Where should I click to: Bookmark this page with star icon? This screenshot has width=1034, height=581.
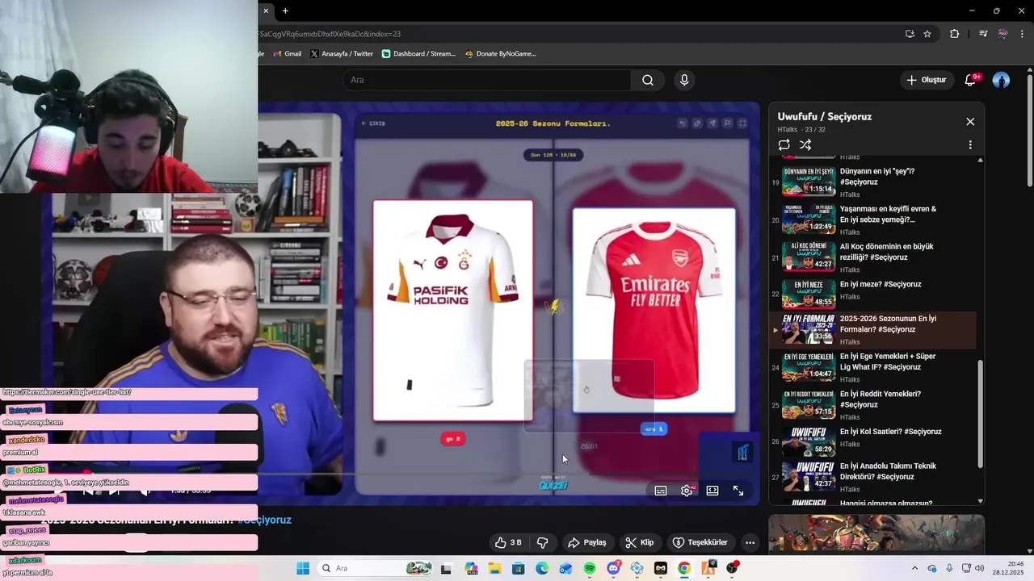pyautogui.click(x=927, y=34)
